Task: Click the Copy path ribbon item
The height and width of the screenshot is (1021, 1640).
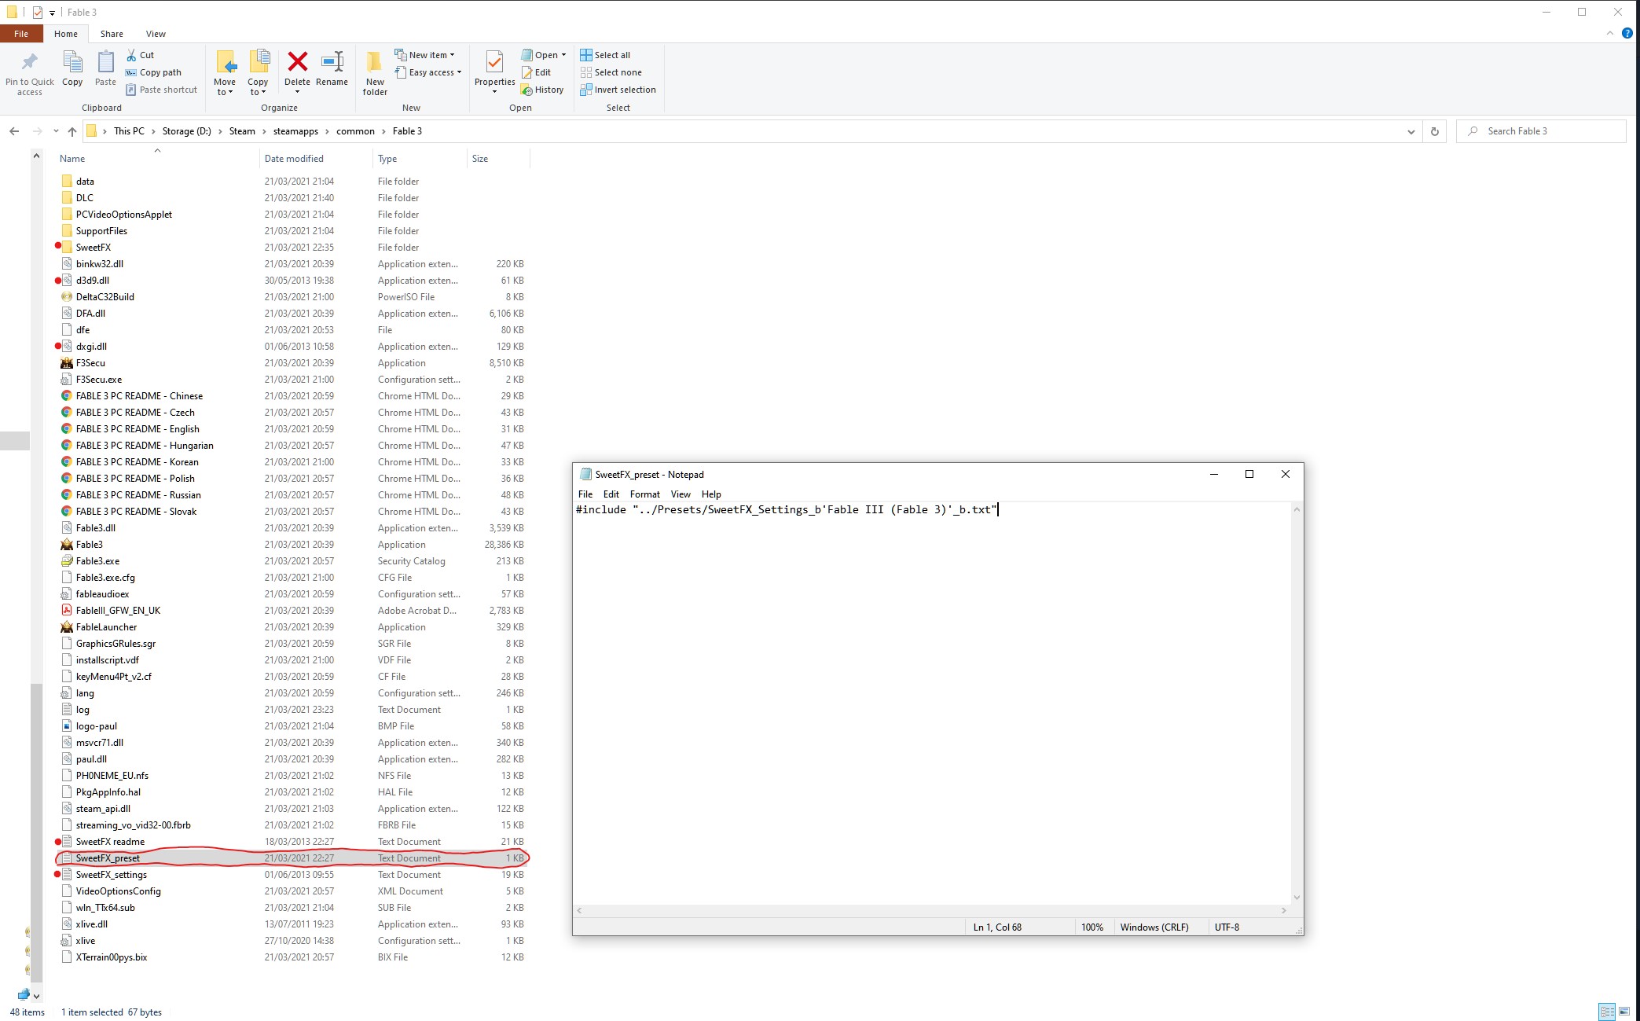Action: coord(160,72)
